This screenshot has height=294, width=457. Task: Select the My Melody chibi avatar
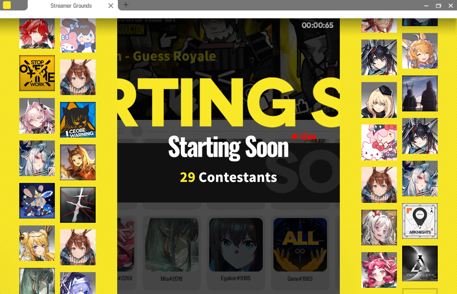click(x=78, y=35)
